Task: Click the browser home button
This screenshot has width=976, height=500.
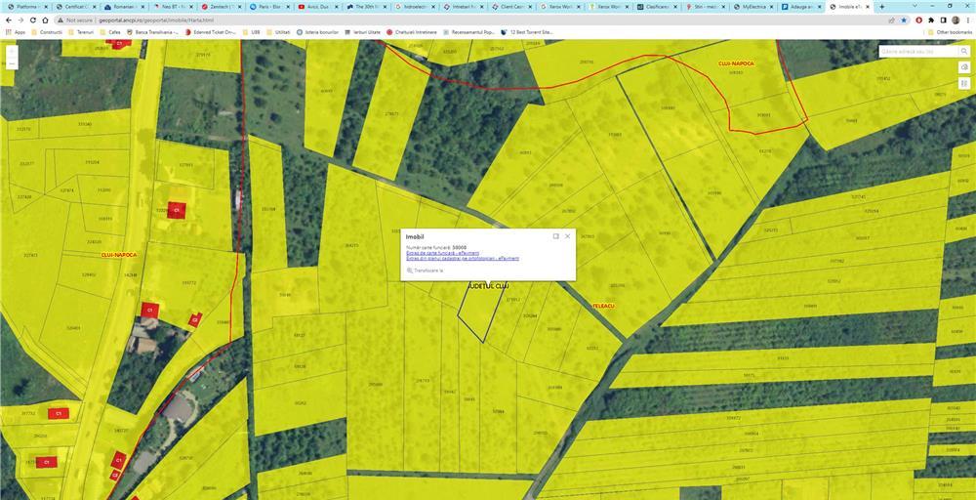Action: click(x=46, y=20)
